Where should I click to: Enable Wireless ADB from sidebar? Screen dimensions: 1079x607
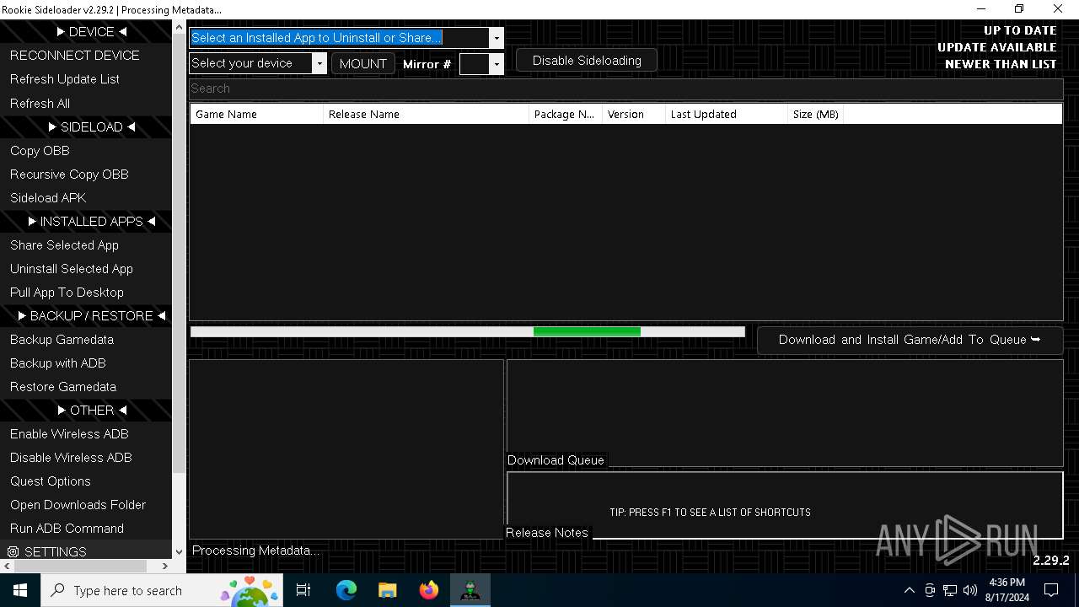[69, 433]
